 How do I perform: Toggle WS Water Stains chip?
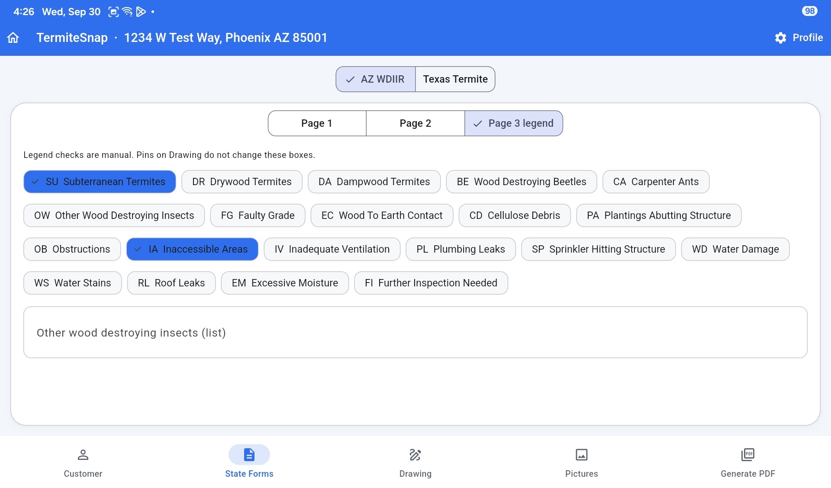click(x=73, y=283)
